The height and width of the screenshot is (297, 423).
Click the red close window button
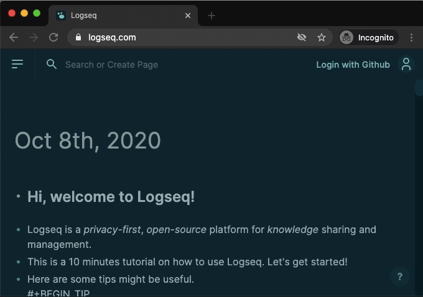tap(12, 13)
